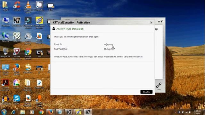This screenshot has height=115, width=205.
Task: Click the user icon beside ACTIVATION SUCCESS
Action: pos(53,28)
